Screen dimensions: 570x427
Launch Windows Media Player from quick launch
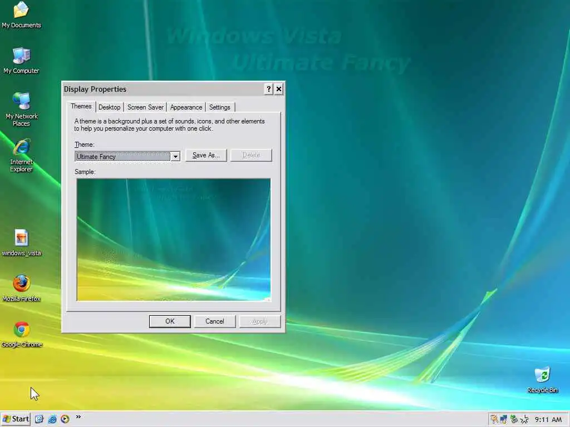coord(65,419)
